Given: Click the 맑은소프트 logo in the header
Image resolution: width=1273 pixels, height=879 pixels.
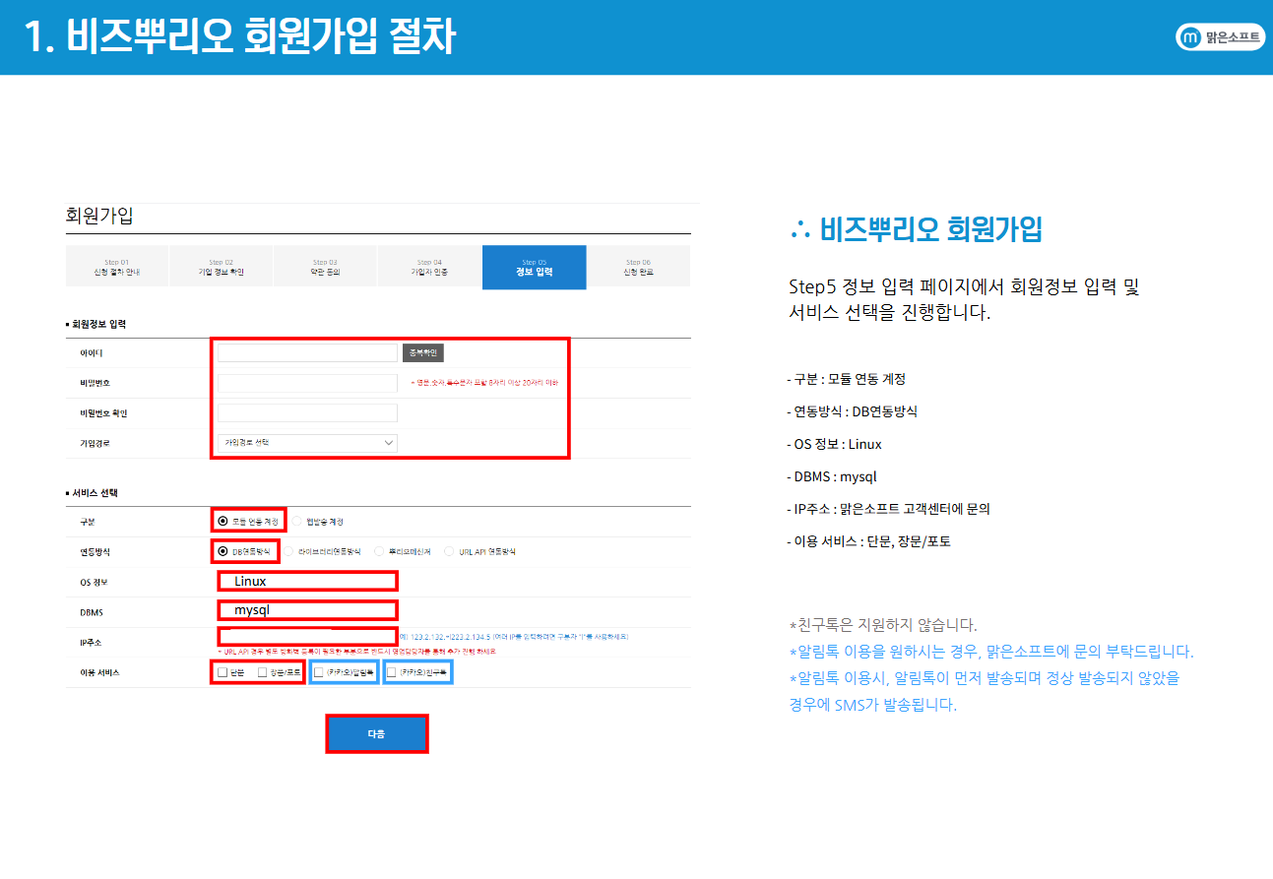Looking at the screenshot, I should [1220, 37].
